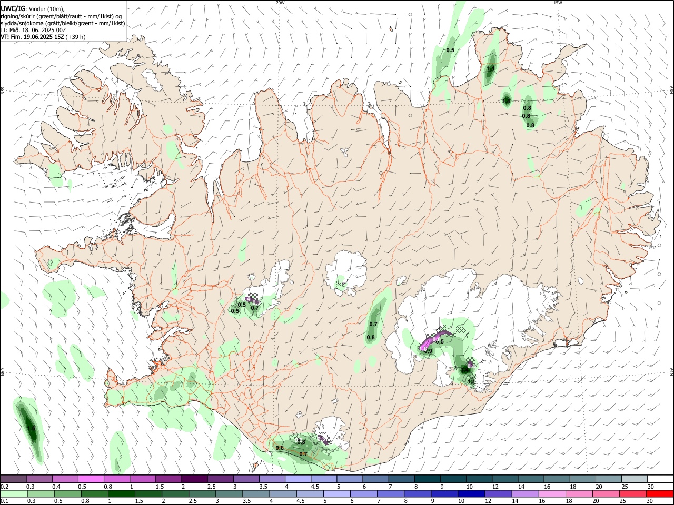Screen dimensions: 674x505
Task: Pick darkest purple upper swatch between 2 and 2.5
Action: click(194, 479)
